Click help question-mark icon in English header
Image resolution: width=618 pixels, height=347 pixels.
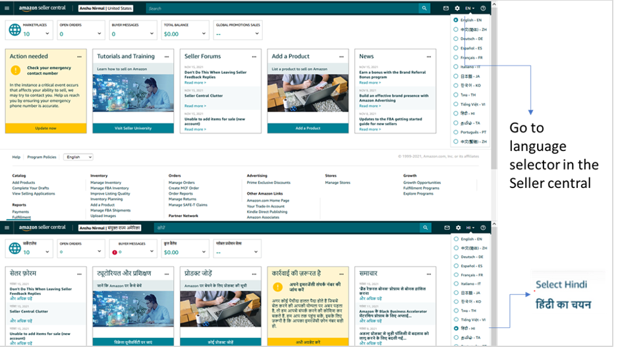tap(483, 8)
